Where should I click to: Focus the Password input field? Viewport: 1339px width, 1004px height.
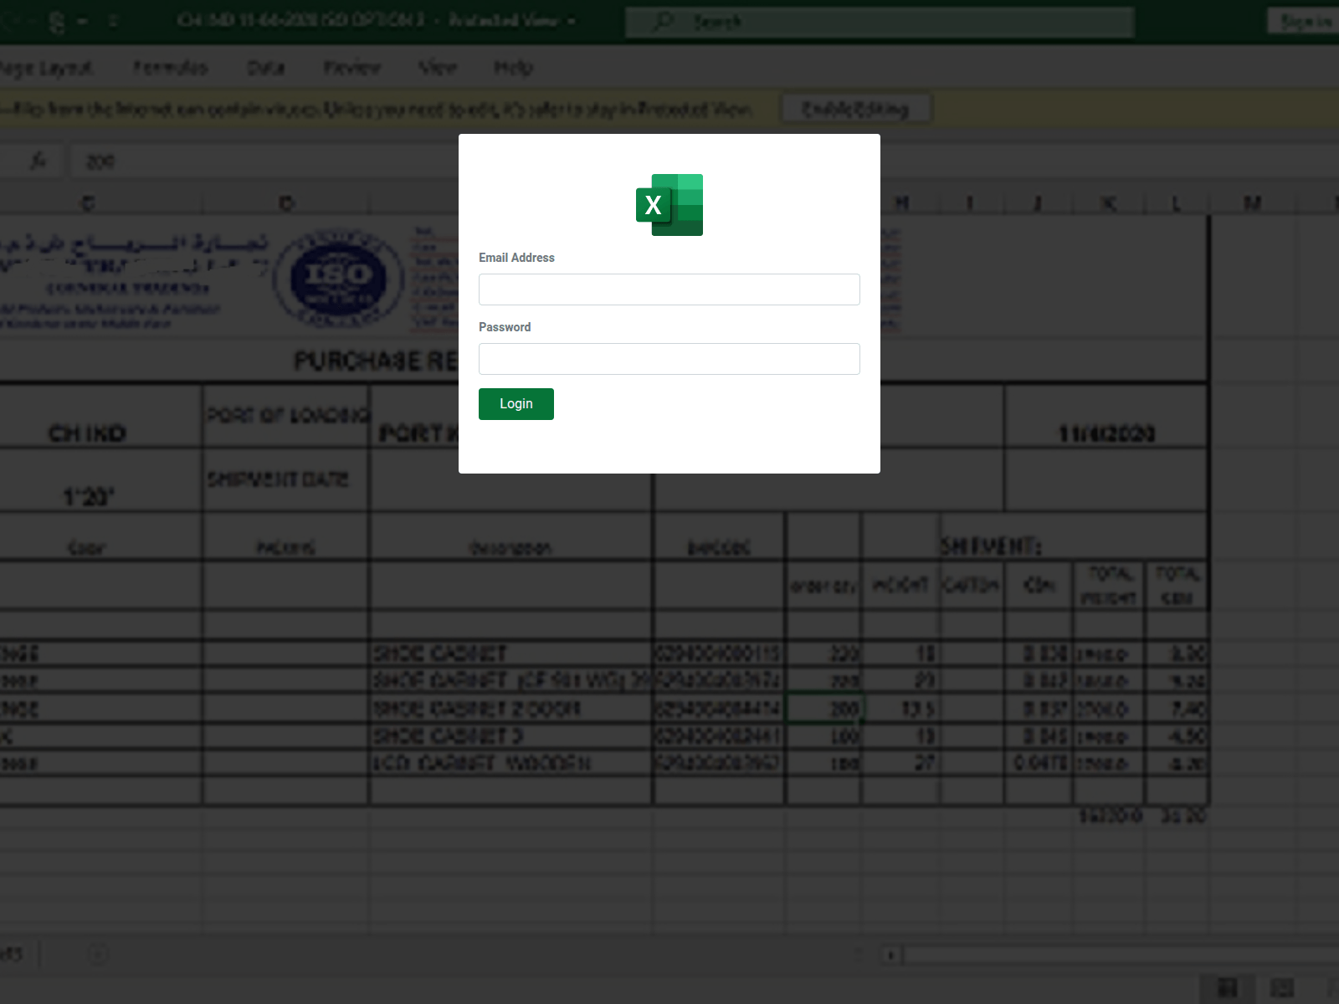tap(669, 359)
